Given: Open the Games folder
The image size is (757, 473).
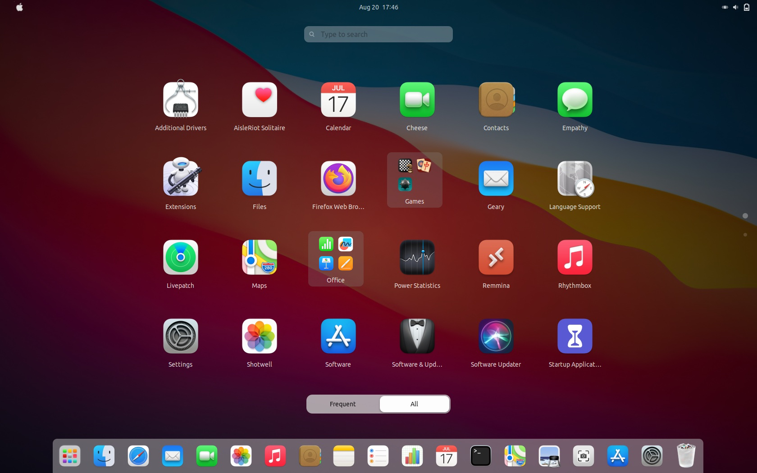Looking at the screenshot, I should click(x=415, y=180).
